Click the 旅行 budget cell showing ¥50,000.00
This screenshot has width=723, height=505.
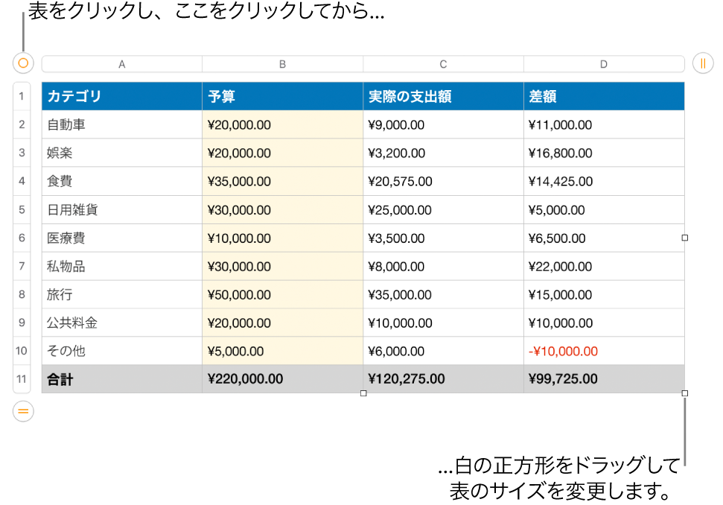coord(282,293)
